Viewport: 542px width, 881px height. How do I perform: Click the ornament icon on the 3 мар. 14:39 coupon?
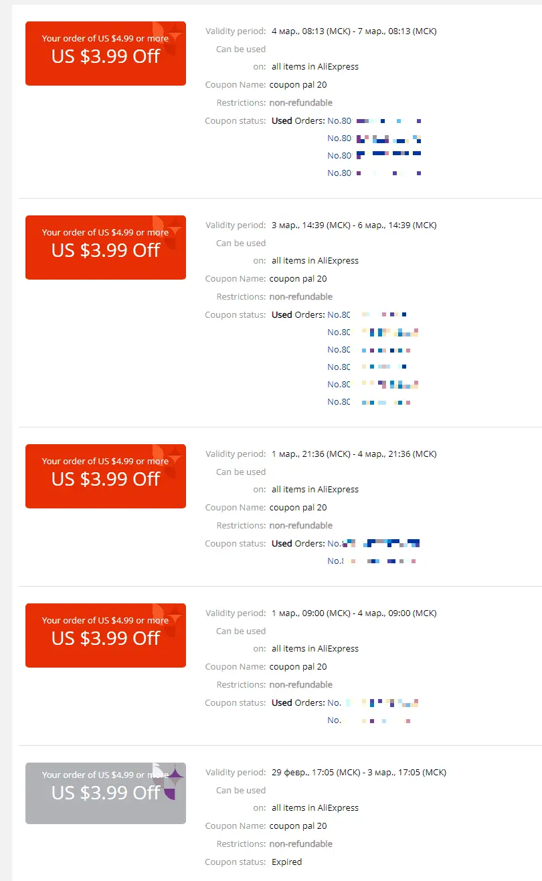(169, 233)
